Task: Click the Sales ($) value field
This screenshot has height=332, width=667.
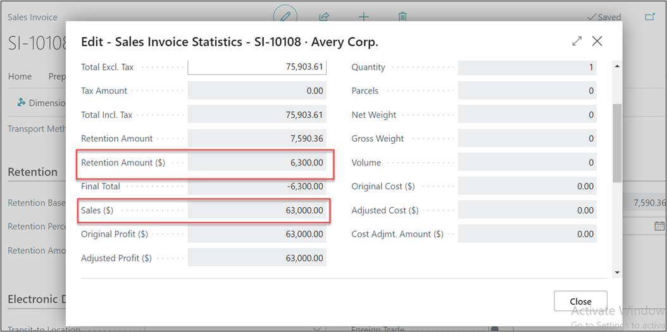Action: point(257,210)
